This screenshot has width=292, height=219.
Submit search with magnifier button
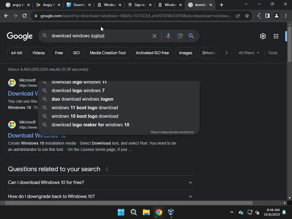[x=191, y=36]
